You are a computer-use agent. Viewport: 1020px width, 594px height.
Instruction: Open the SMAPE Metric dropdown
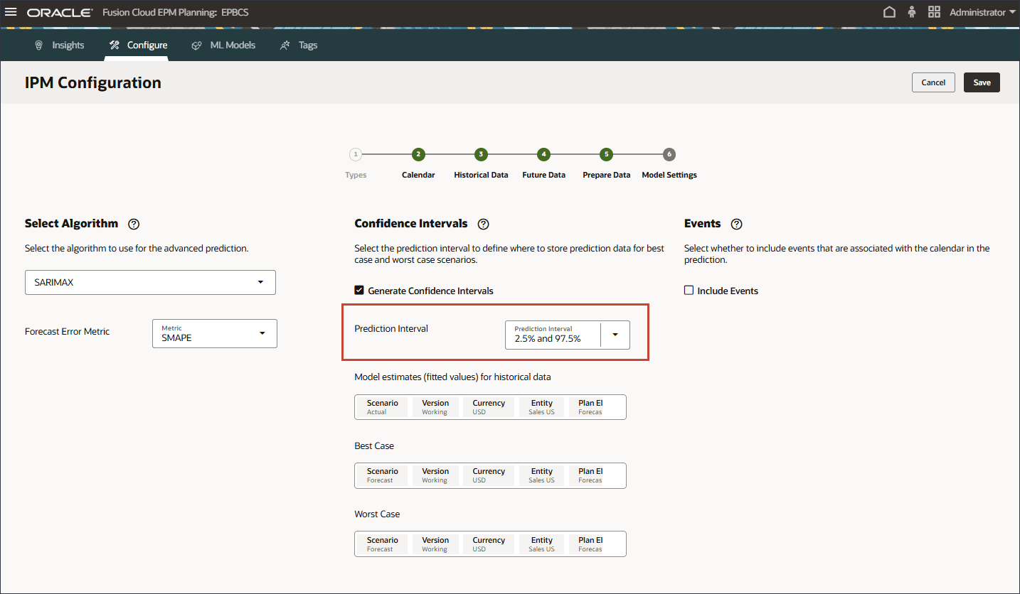pos(214,333)
